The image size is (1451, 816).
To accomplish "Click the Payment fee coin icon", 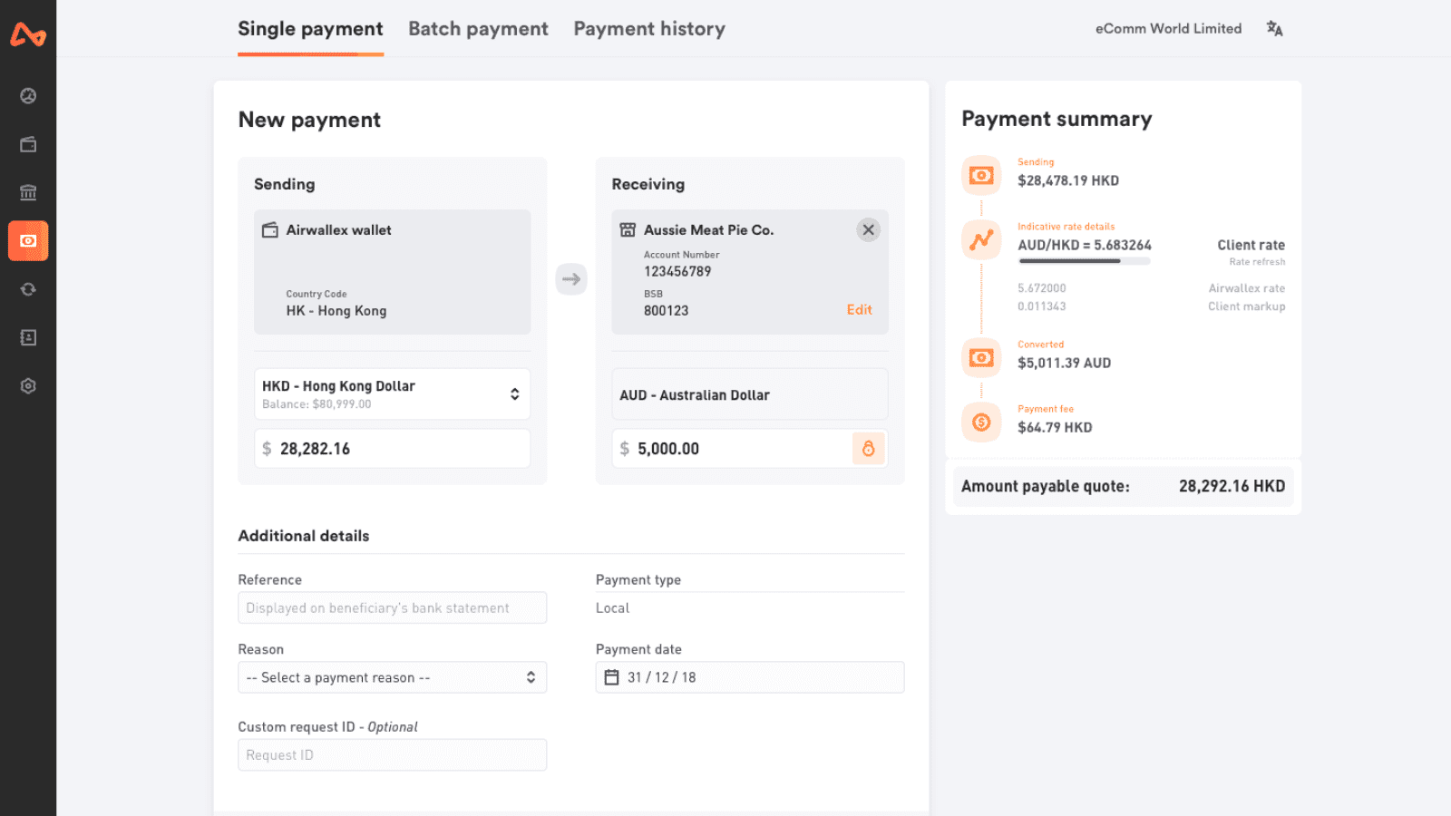I will (981, 423).
